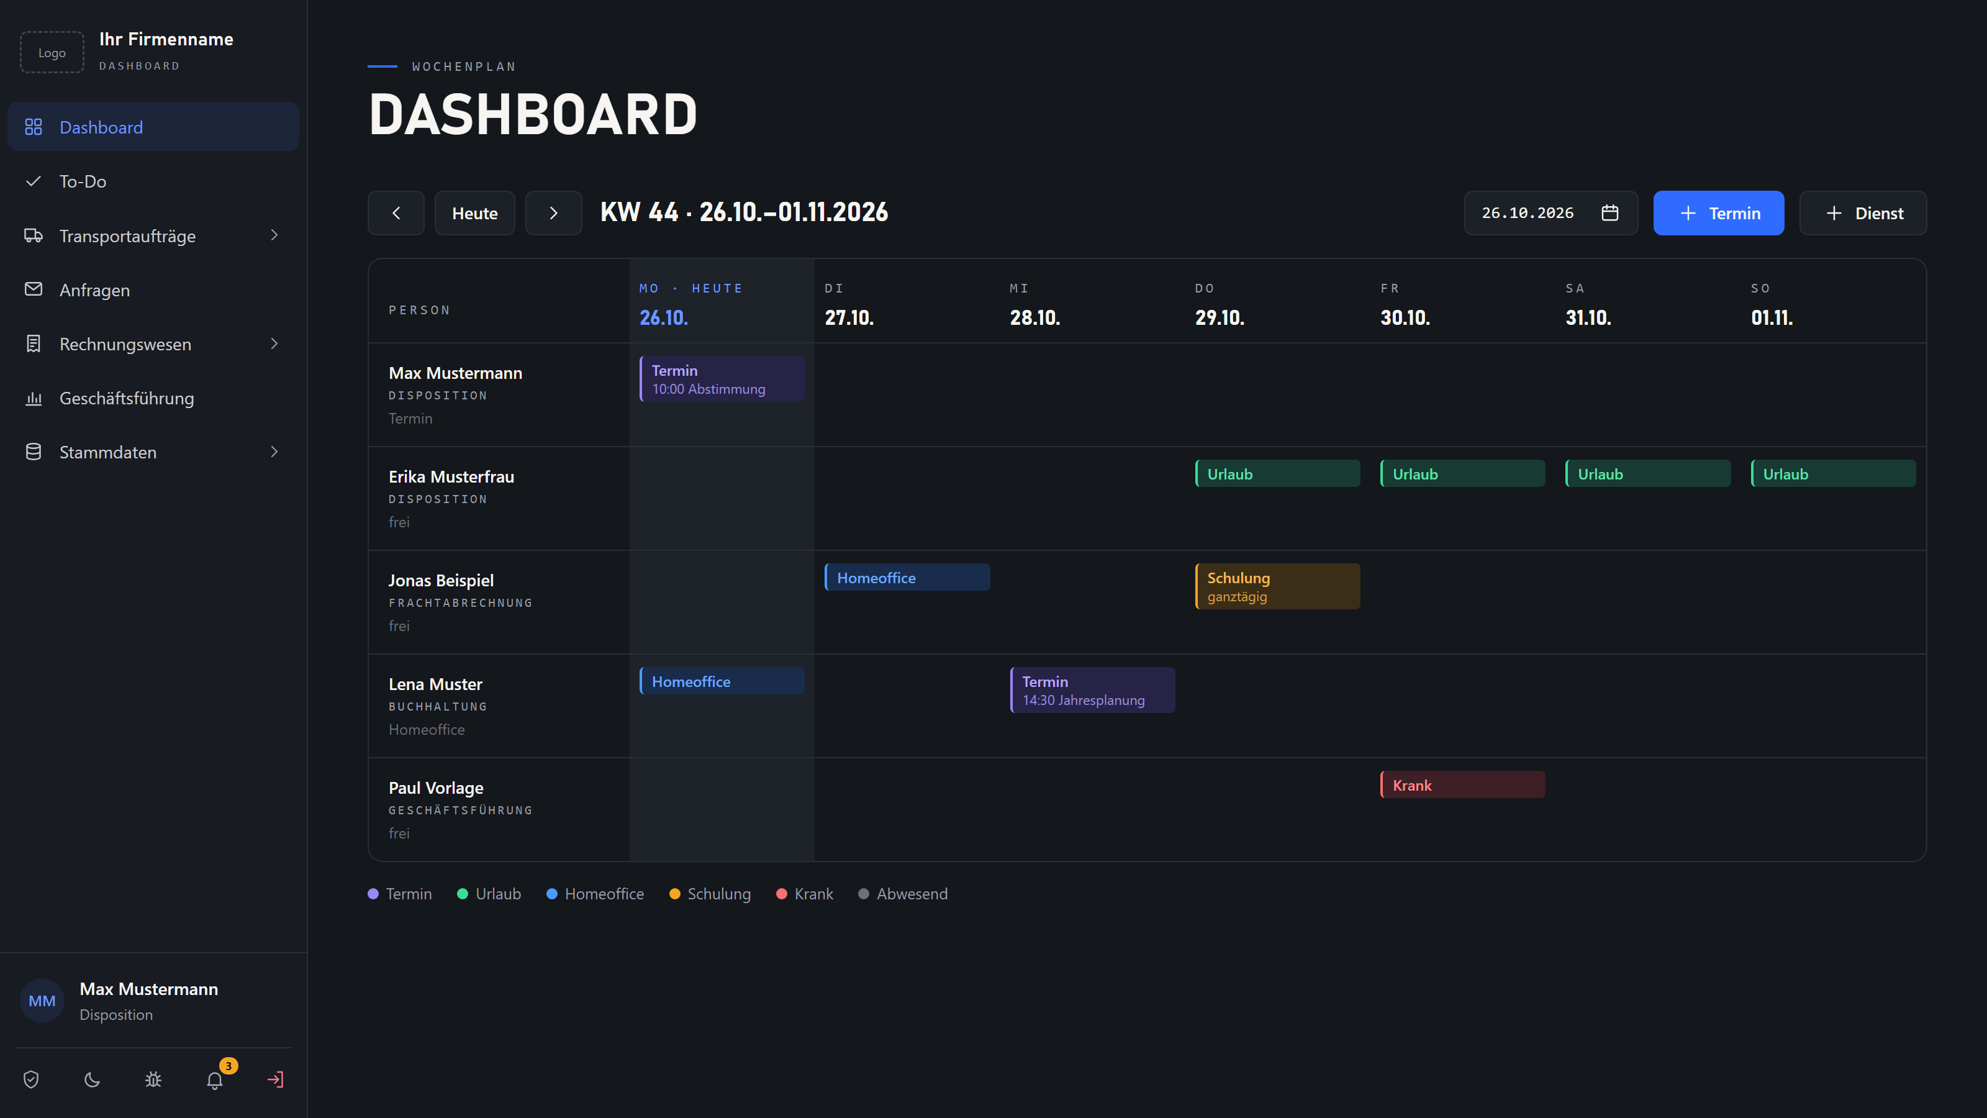Select Max Mustermann in the Person column
Image resolution: width=1987 pixels, height=1118 pixels.
[x=455, y=373]
